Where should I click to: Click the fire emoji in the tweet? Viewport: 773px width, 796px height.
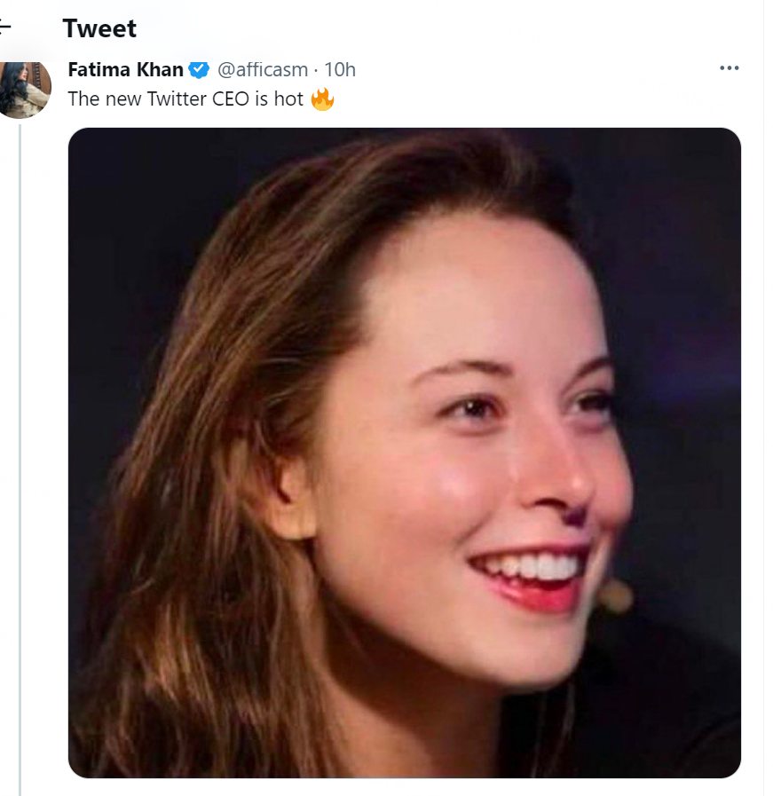point(322,99)
